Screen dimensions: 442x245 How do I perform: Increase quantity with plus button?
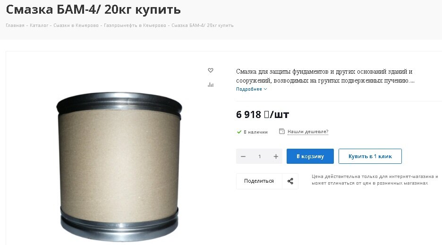276,156
